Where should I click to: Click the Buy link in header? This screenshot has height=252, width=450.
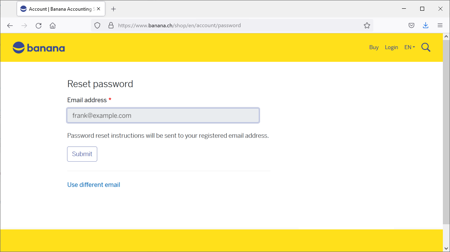374,47
